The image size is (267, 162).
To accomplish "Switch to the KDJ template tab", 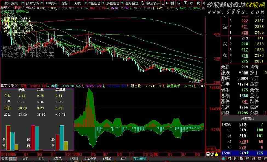I will pos(124,159).
